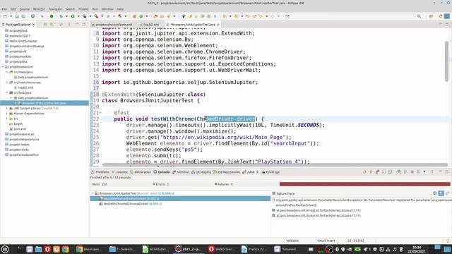452x254 pixels.
Task: Click the searchInput string on line 26
Action: [x=291, y=143]
